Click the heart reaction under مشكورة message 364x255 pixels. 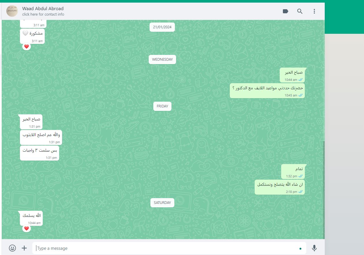[27, 46]
